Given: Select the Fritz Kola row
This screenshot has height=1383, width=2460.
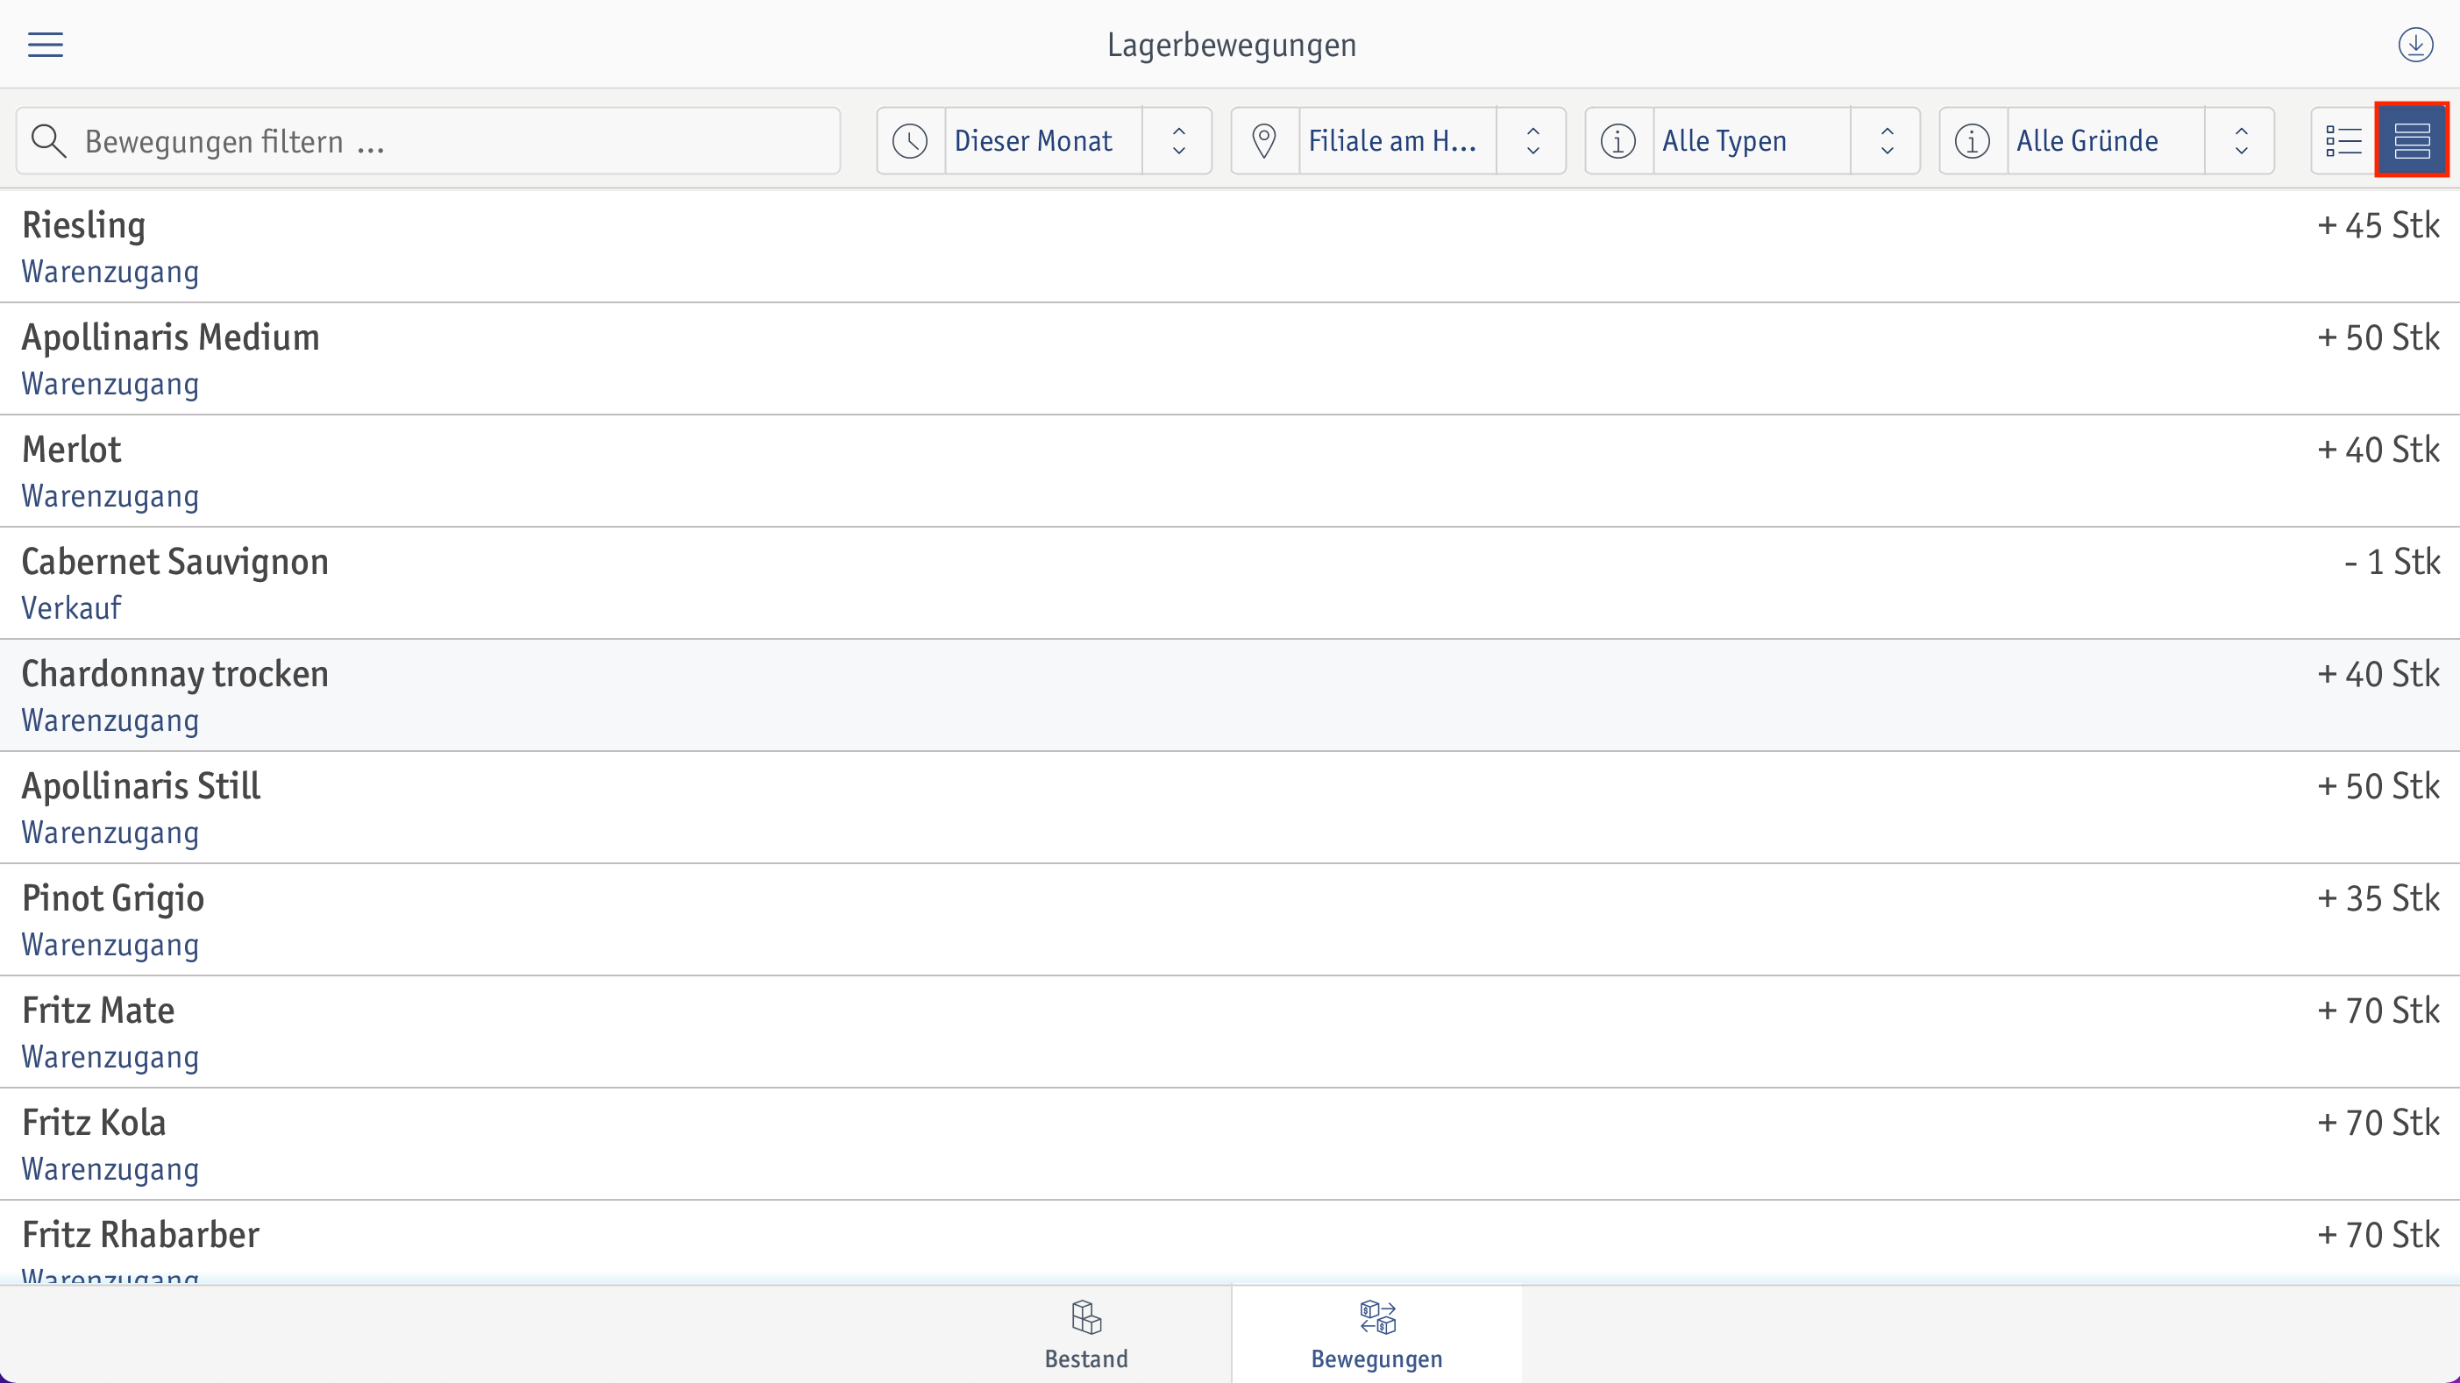Looking at the screenshot, I should pyautogui.click(x=1230, y=1145).
